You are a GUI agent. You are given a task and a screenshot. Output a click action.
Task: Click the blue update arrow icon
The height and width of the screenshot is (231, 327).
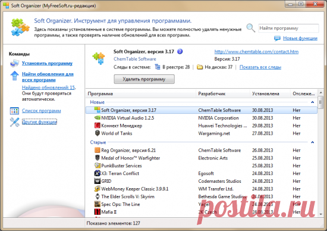click(14, 76)
